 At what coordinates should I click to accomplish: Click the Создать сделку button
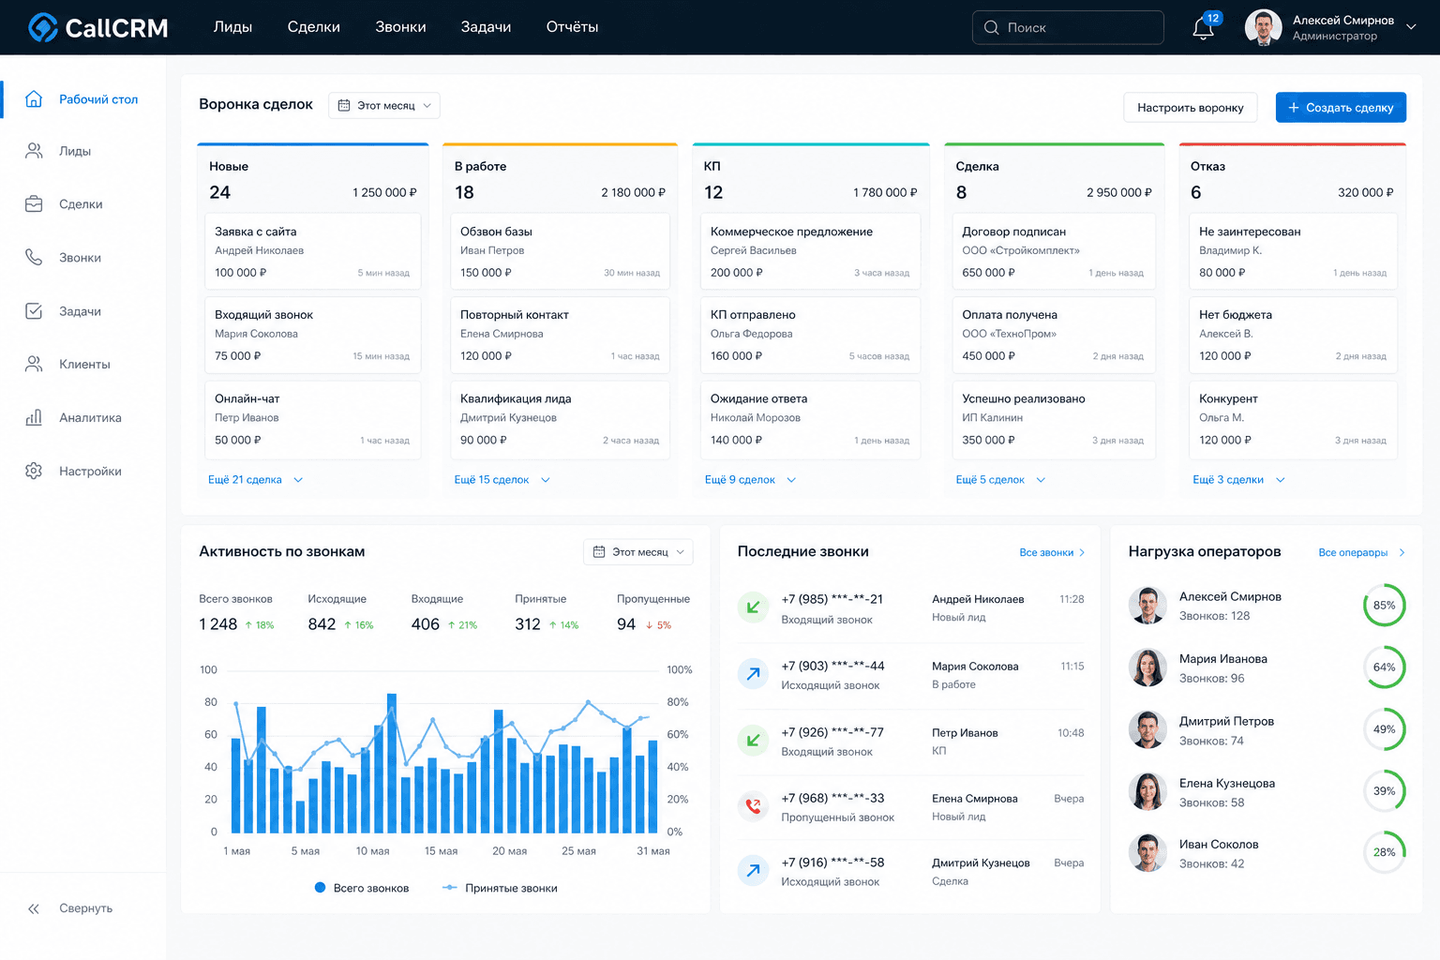(x=1341, y=108)
